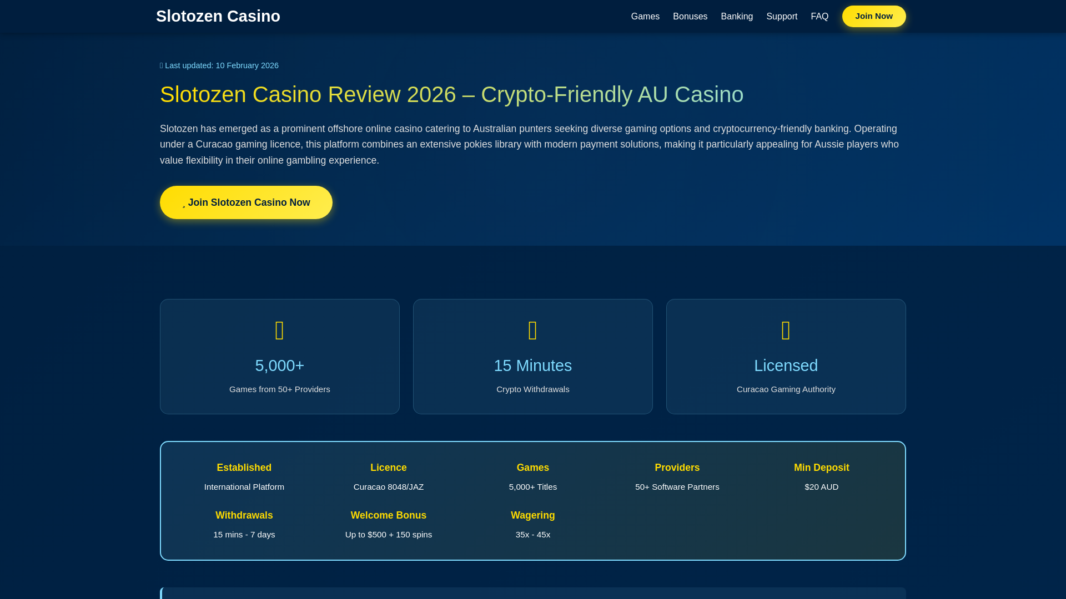The image size is (1066, 599).
Task: Click Join Slotozen Casino Now button
Action: coord(246,202)
